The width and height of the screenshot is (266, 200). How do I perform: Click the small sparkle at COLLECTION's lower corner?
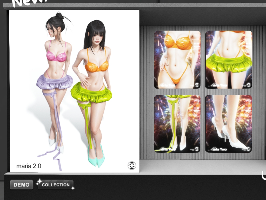73,188
